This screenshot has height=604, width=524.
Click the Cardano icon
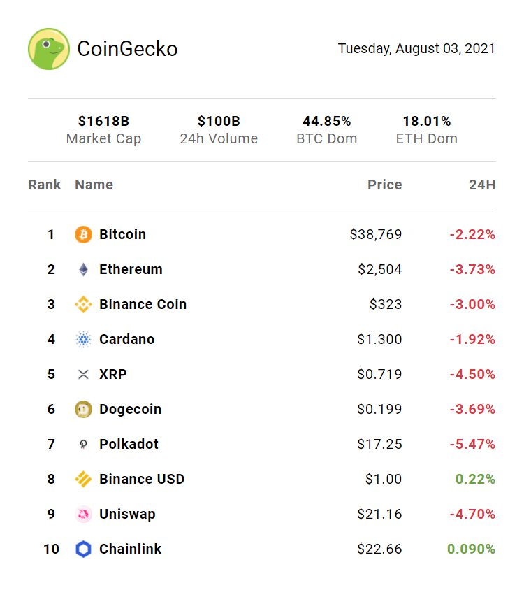pyautogui.click(x=83, y=339)
